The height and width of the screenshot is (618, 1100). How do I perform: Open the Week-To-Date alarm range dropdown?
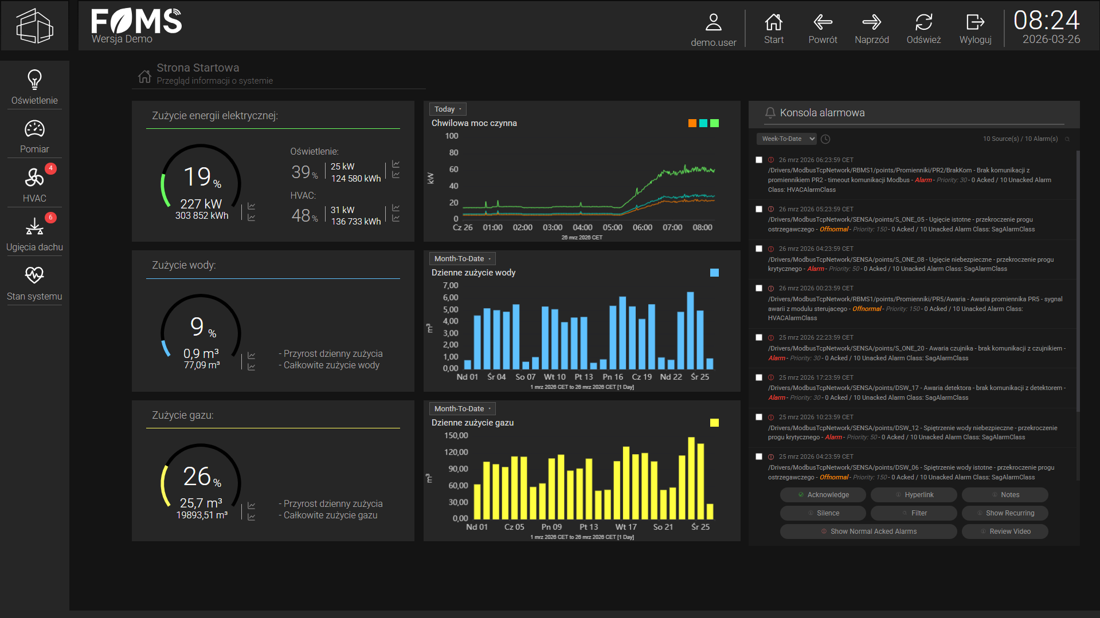[787, 139]
